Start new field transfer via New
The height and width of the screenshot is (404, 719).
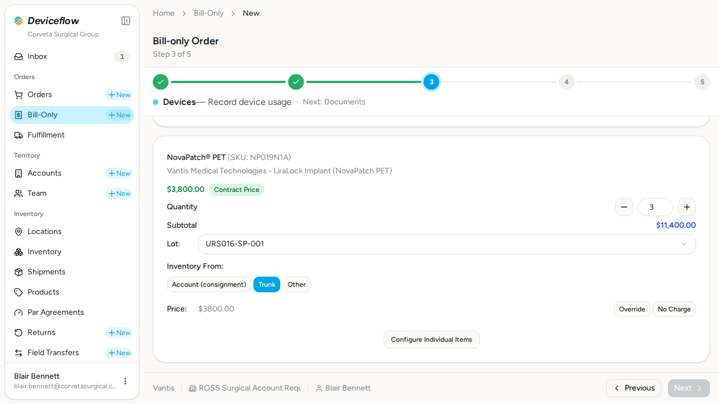(119, 353)
